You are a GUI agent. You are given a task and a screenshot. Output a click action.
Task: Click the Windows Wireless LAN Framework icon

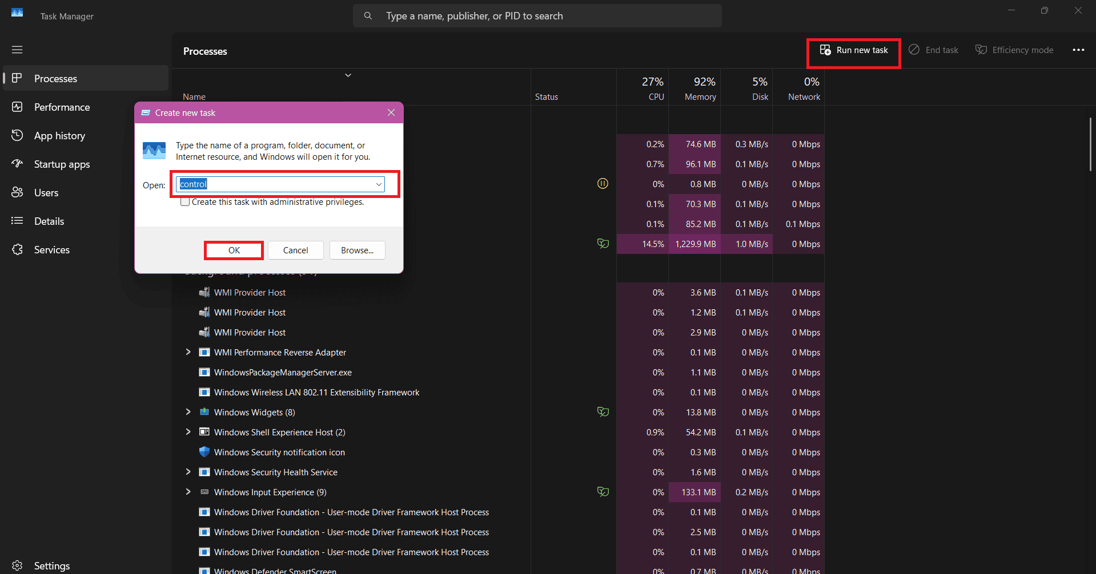tap(204, 392)
